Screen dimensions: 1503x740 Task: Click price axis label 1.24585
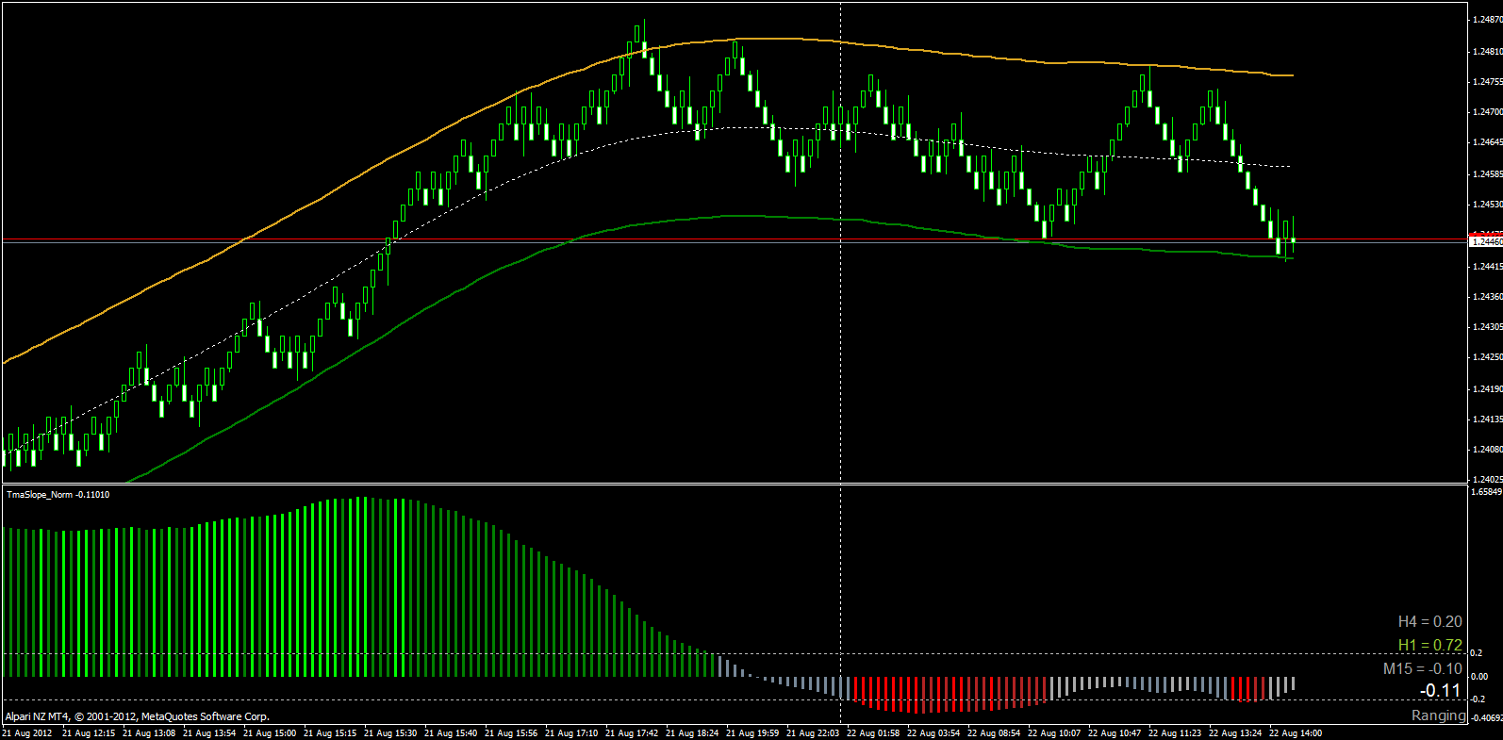[1487, 173]
